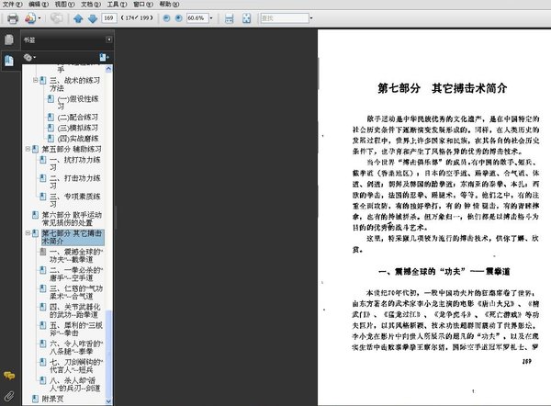This screenshot has width=551, height=406.
Task: Select bookmark 三、专项素质练习
Action: click(x=75, y=200)
